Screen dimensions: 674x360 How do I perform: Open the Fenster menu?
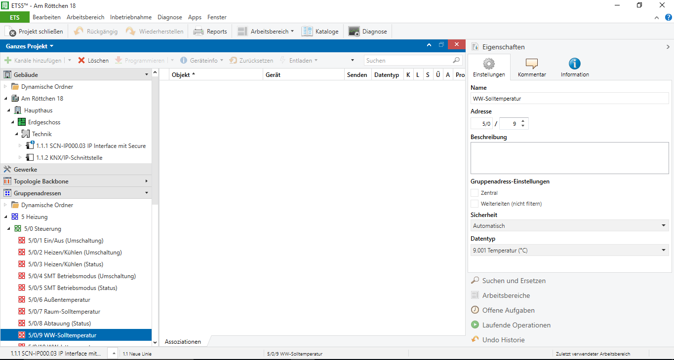tap(217, 17)
